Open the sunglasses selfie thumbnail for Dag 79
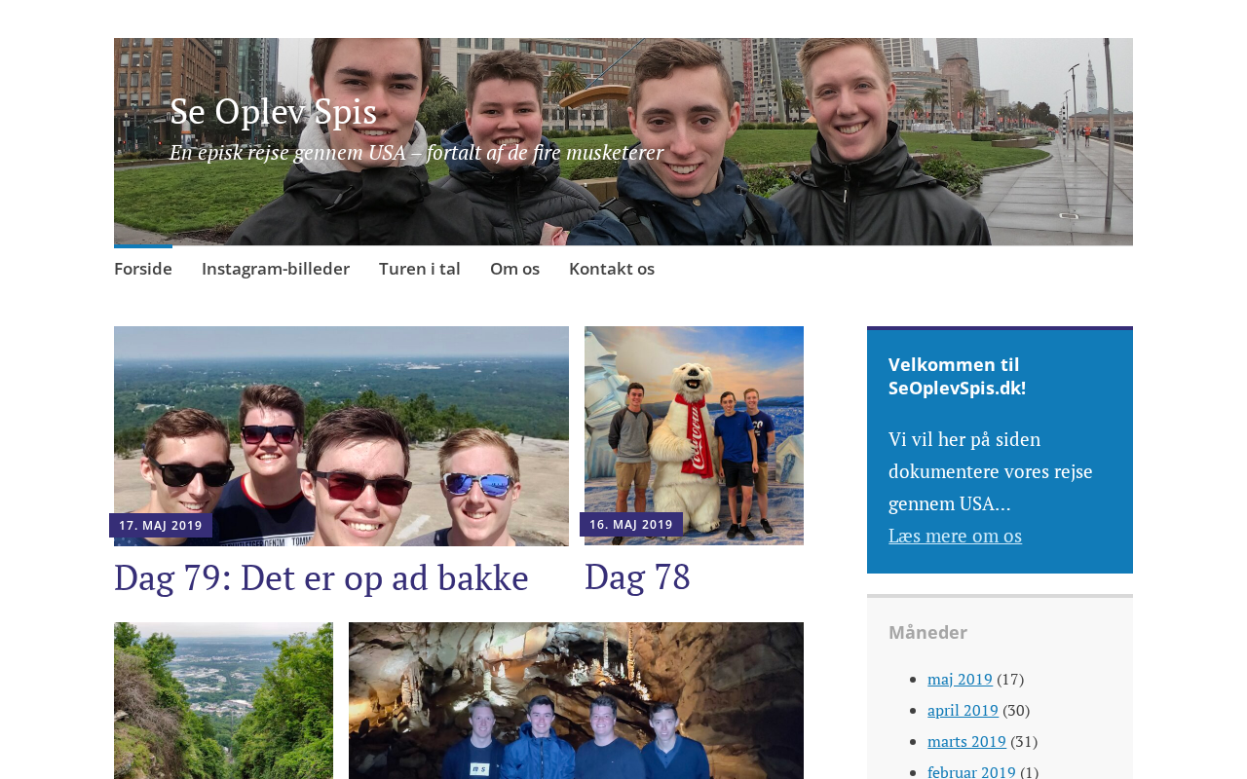The width and height of the screenshot is (1247, 779). pyautogui.click(x=341, y=436)
